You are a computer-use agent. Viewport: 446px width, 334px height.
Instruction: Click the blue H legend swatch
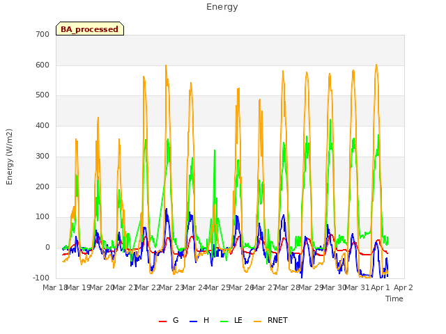point(193,321)
